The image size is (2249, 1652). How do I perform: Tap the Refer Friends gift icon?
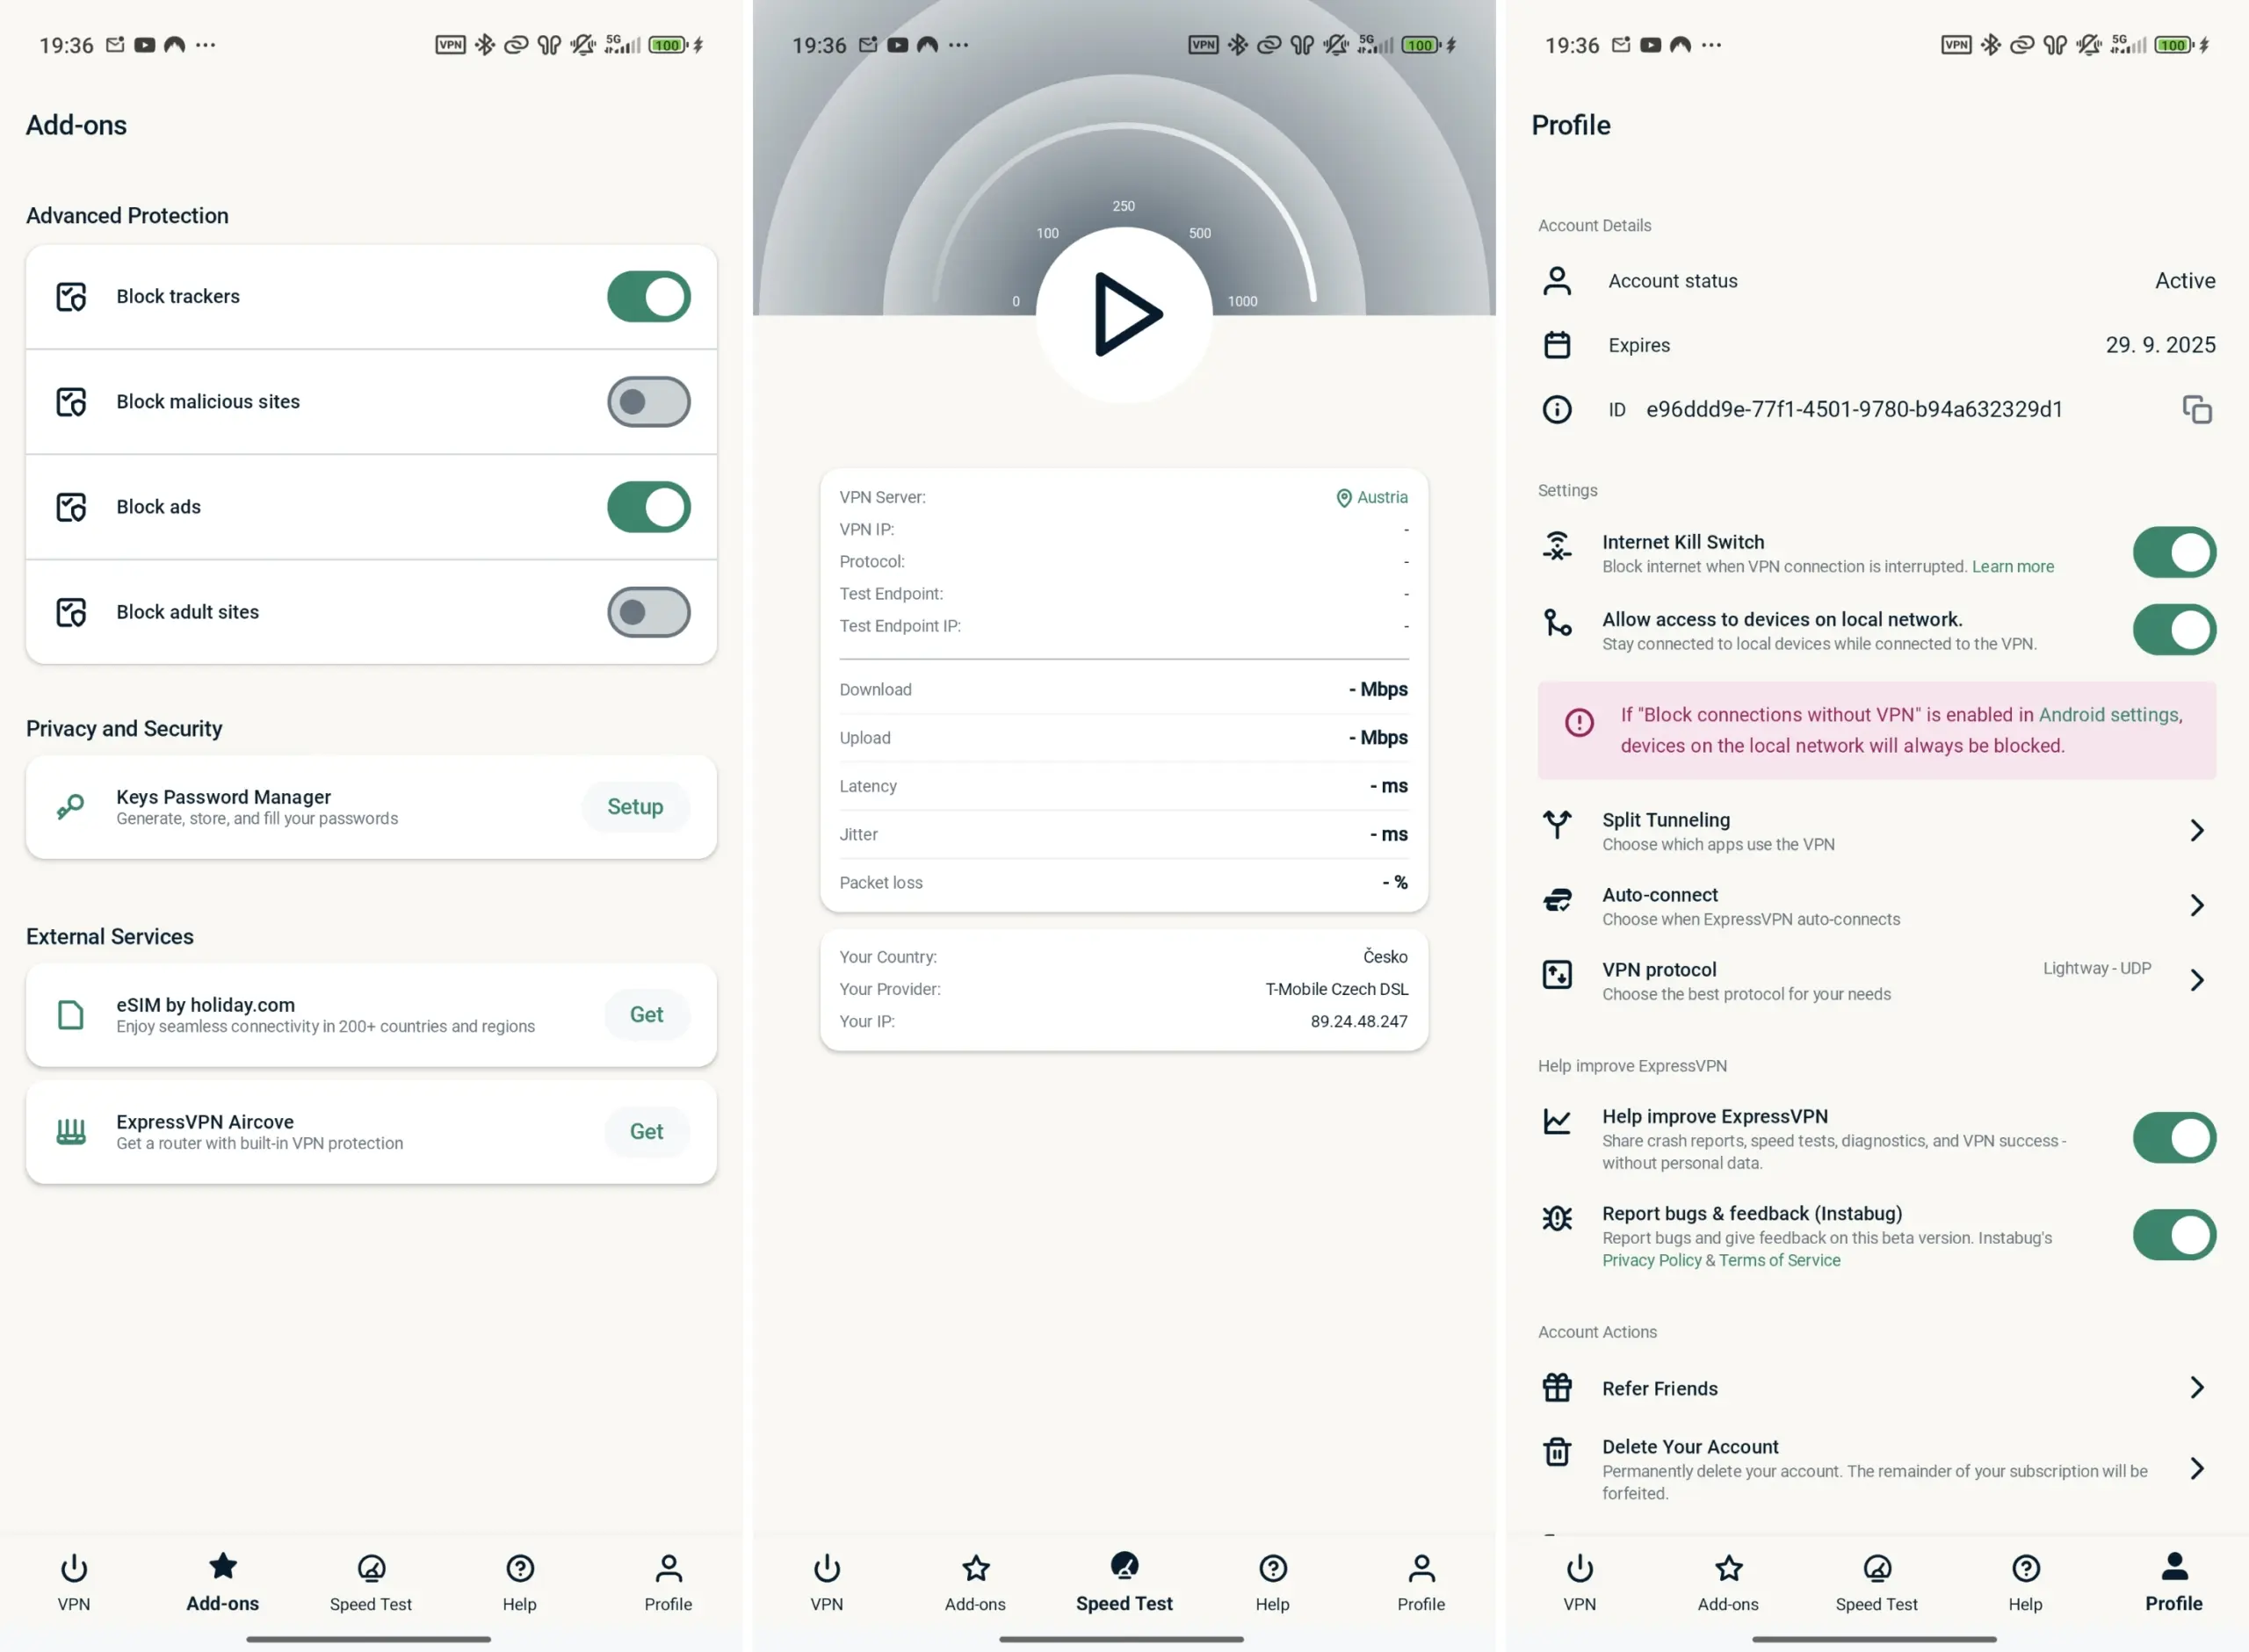click(x=1557, y=1388)
